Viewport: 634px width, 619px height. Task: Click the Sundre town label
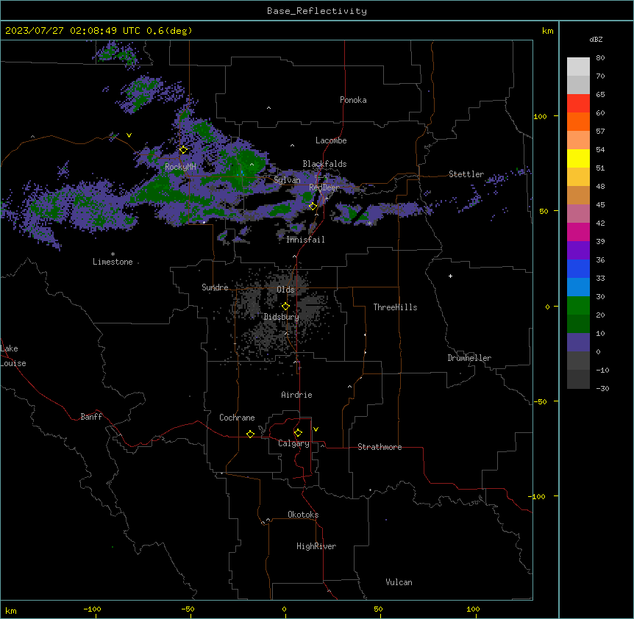(x=215, y=287)
